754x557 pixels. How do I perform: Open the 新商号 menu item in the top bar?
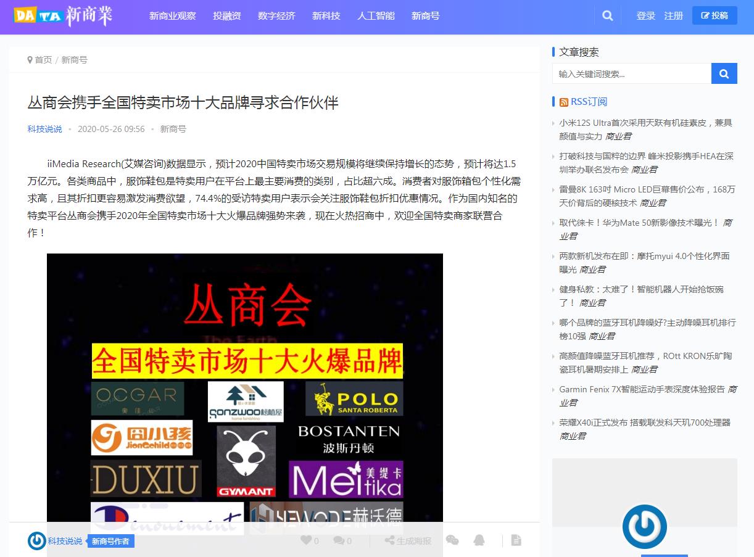point(426,16)
